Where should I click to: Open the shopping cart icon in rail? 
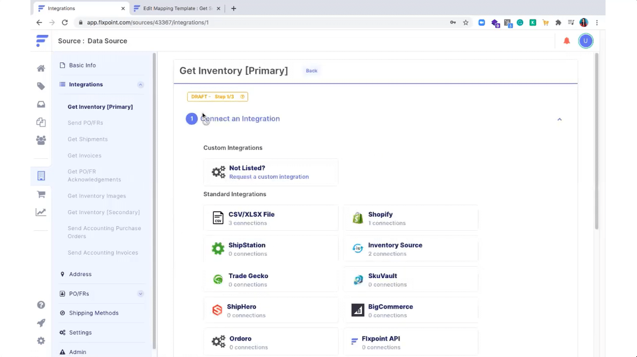tap(41, 194)
